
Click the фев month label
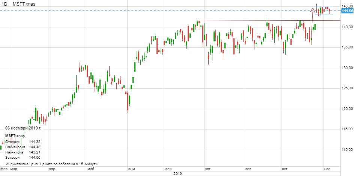pos(3,169)
